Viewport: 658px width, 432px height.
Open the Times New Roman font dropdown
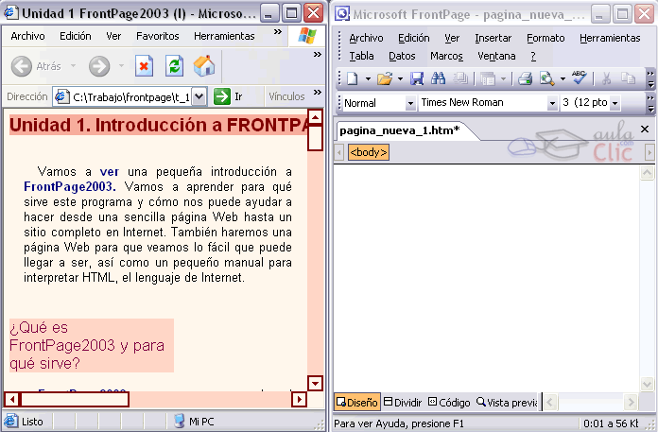552,103
